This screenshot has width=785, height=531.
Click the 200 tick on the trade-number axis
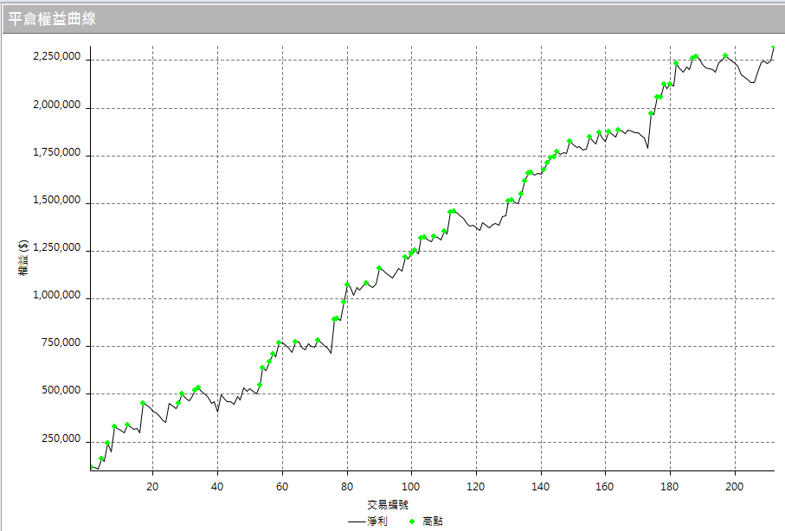(735, 486)
